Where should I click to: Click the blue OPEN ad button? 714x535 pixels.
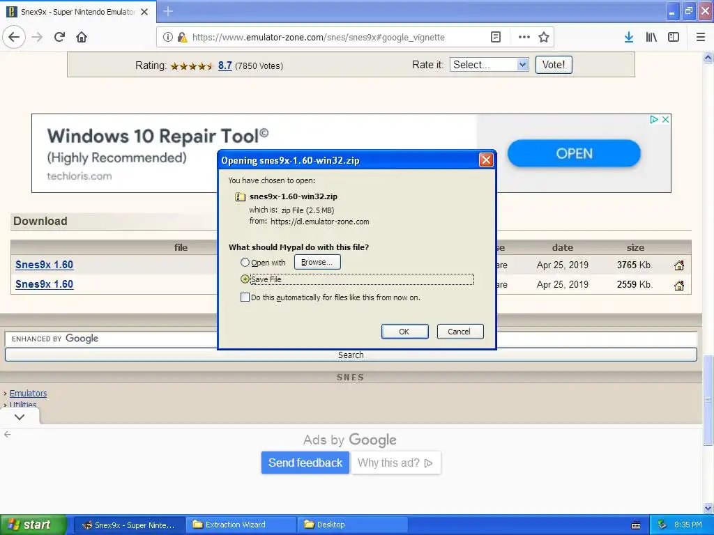574,153
